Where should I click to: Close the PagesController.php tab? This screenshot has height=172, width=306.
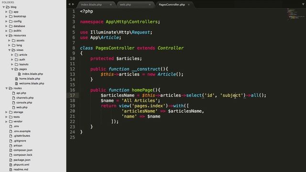point(189,4)
